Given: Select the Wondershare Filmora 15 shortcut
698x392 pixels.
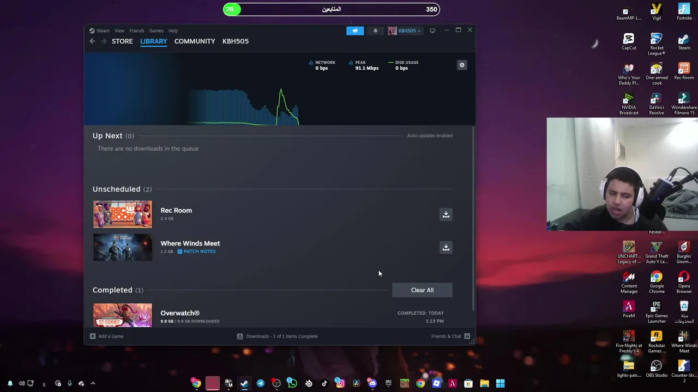Looking at the screenshot, I should coord(684,104).
